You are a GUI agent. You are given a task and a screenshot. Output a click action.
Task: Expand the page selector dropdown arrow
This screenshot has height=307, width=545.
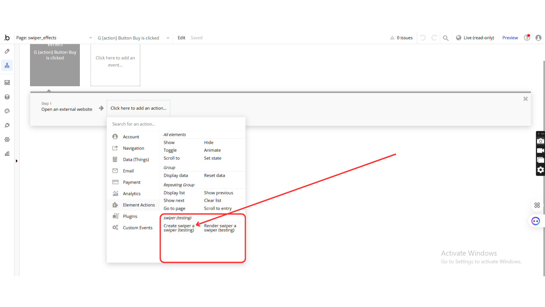tap(90, 38)
